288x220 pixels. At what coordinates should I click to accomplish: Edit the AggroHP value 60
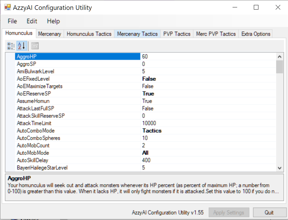208,56
